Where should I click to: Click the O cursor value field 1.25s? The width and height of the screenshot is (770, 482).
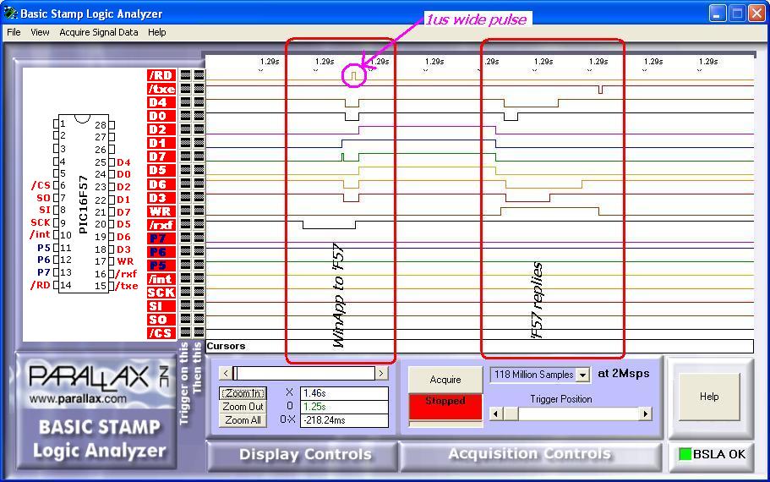tap(344, 407)
